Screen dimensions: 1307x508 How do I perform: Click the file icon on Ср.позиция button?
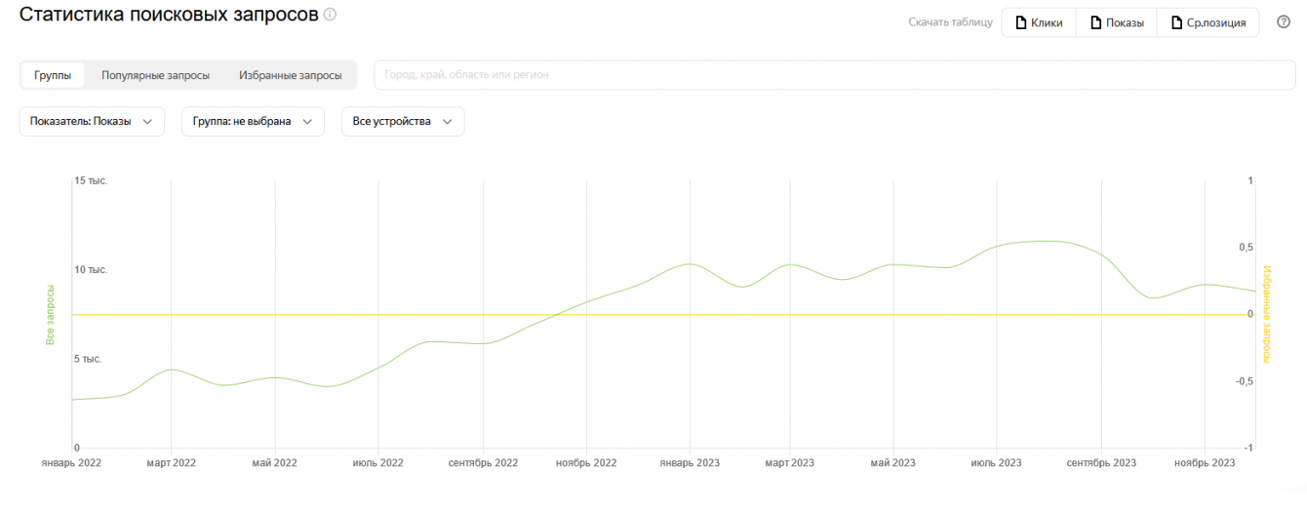(1177, 23)
